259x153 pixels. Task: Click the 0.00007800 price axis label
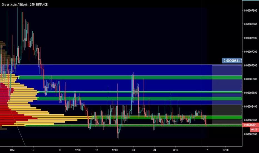(x=251, y=11)
